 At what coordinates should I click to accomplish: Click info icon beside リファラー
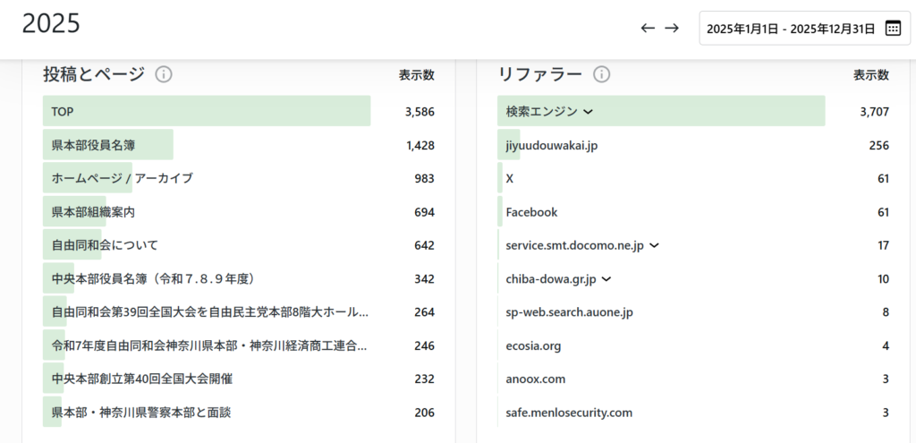click(602, 74)
